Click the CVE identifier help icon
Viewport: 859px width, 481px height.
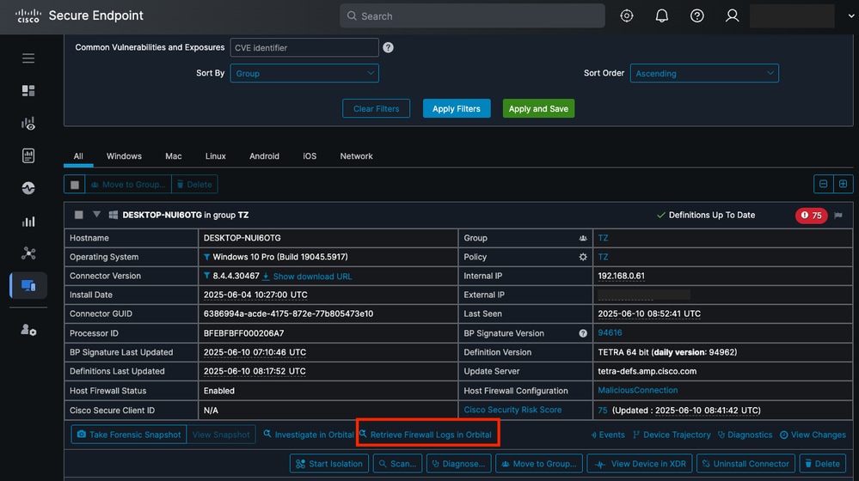pos(388,47)
